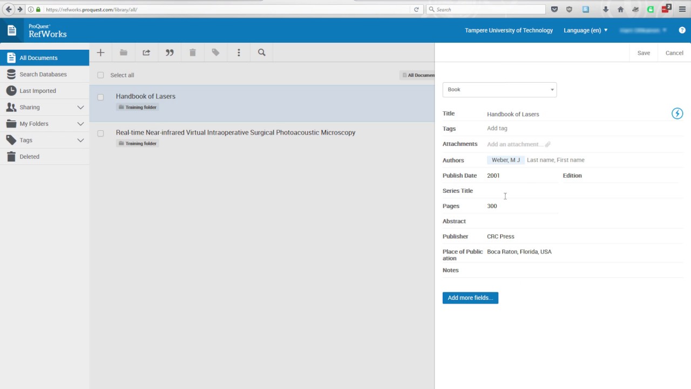Click the Add more fields button
The height and width of the screenshot is (389, 691).
click(x=470, y=298)
